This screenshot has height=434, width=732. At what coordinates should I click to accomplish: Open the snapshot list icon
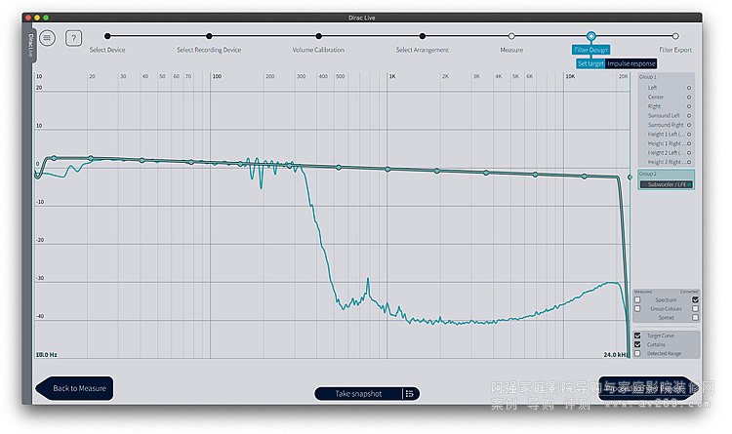tap(409, 393)
